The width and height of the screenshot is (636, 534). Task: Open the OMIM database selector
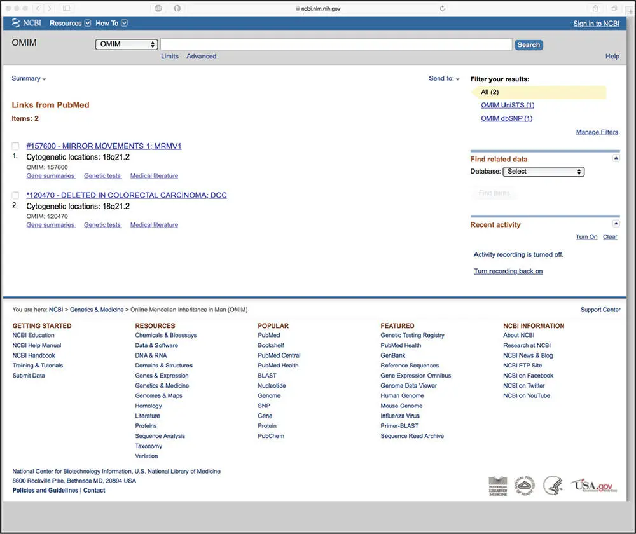(127, 44)
